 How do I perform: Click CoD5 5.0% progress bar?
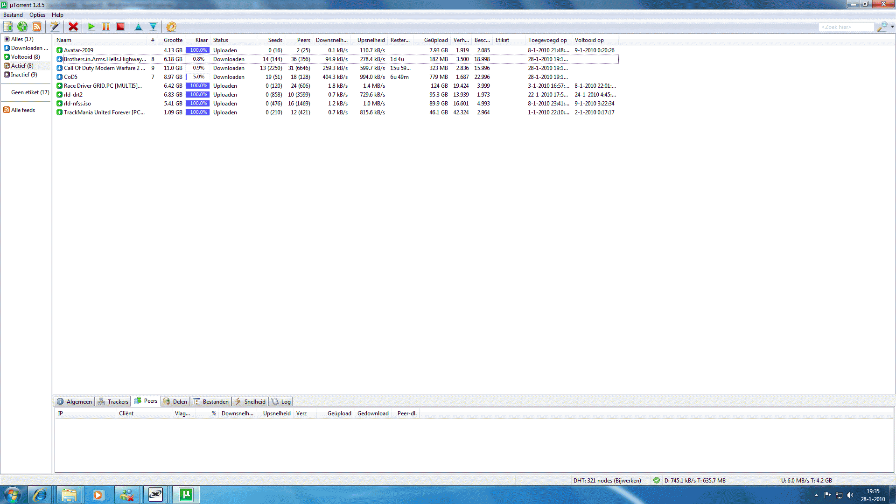tap(197, 77)
